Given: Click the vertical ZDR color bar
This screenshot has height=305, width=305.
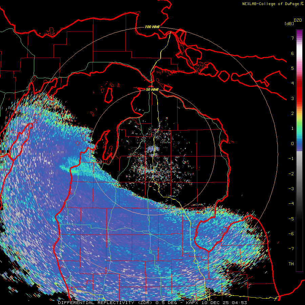Looking at the screenshot, I should point(299,150).
